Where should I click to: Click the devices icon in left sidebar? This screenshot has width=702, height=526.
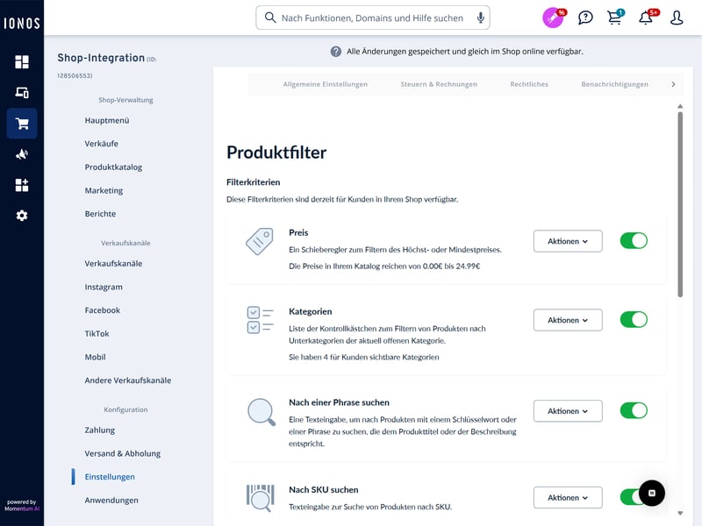tap(22, 93)
